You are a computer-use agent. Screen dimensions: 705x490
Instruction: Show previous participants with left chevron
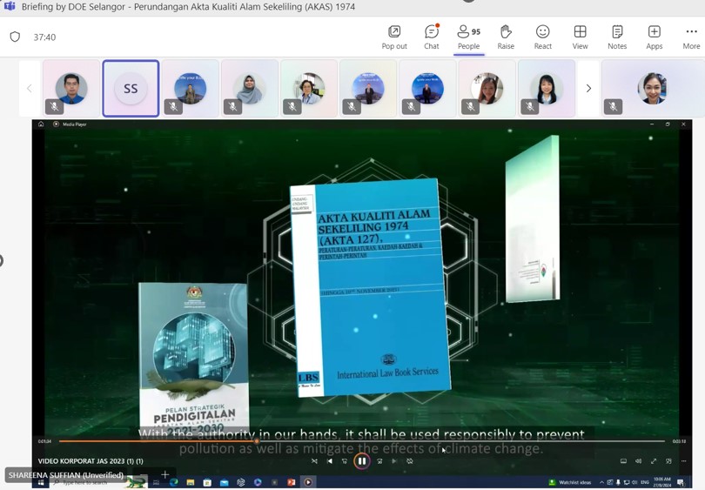click(x=30, y=89)
